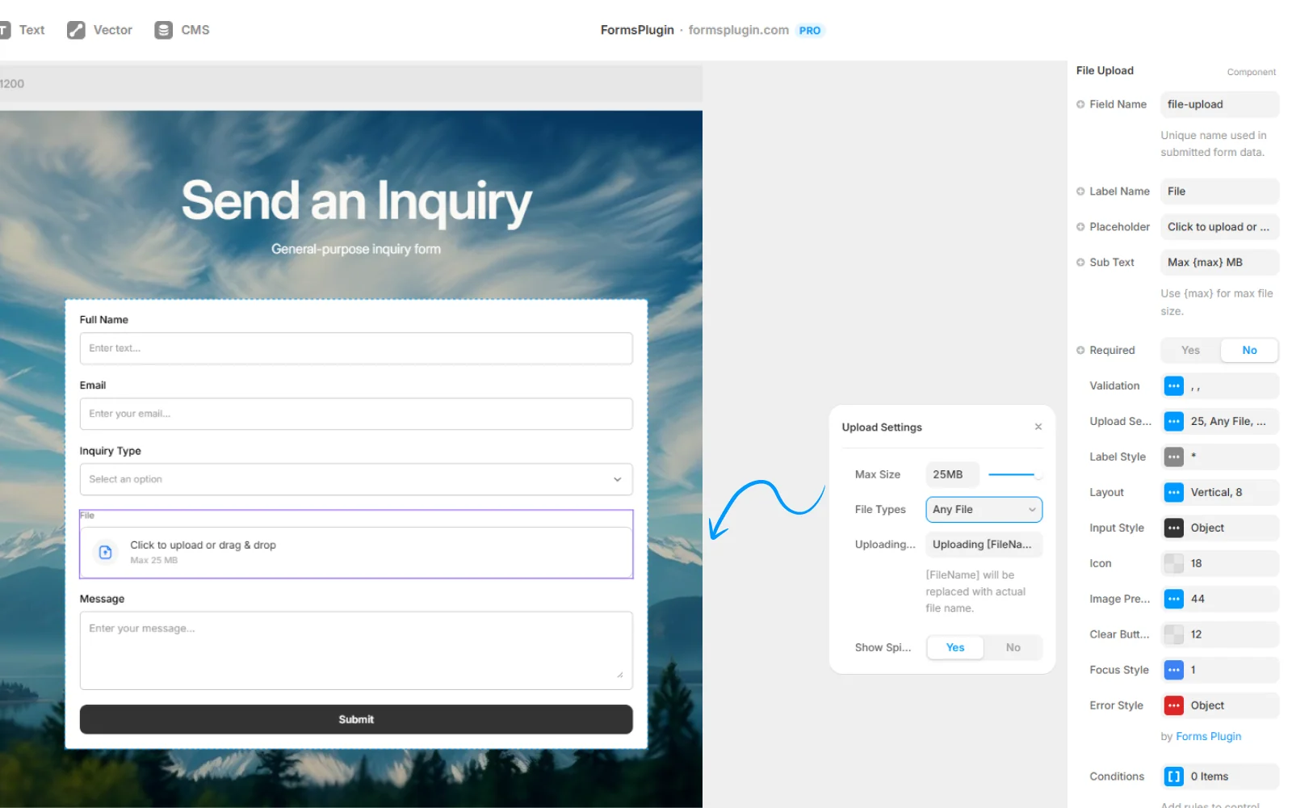Set Required to Yes
The height and width of the screenshot is (808, 1292).
tap(1190, 351)
